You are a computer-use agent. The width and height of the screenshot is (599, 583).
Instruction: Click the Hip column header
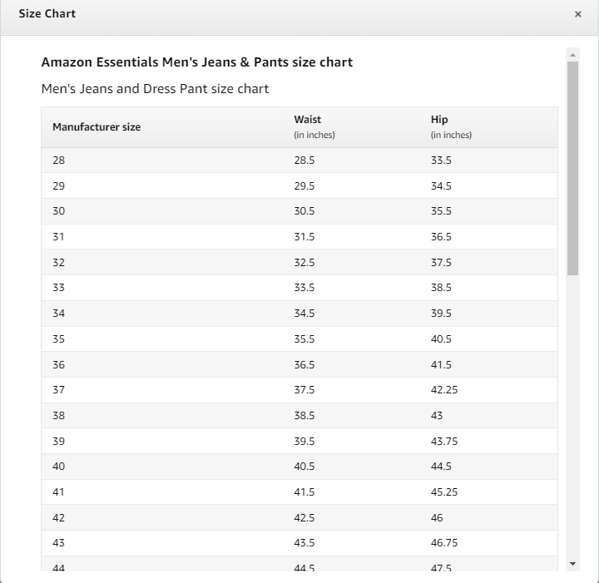pyautogui.click(x=439, y=120)
